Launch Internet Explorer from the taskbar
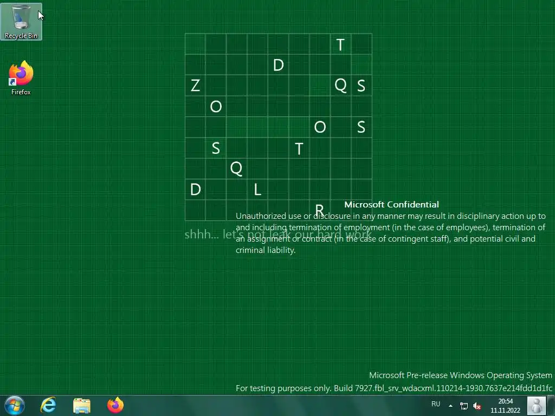Viewport: 555px width, 416px height. pyautogui.click(x=48, y=405)
